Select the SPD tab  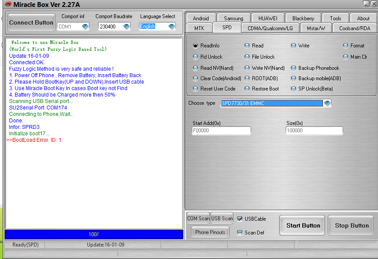[x=227, y=28]
